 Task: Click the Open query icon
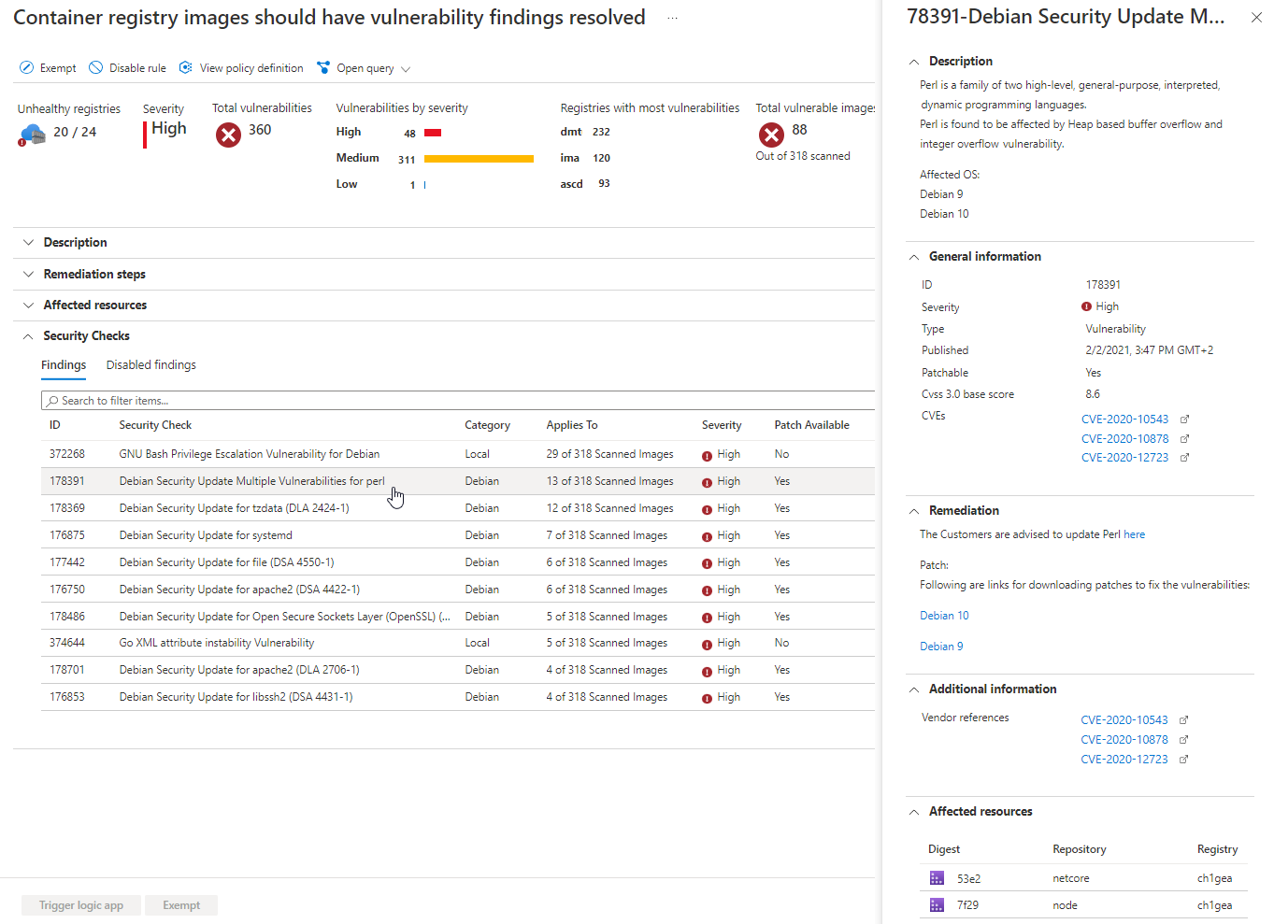pos(323,68)
